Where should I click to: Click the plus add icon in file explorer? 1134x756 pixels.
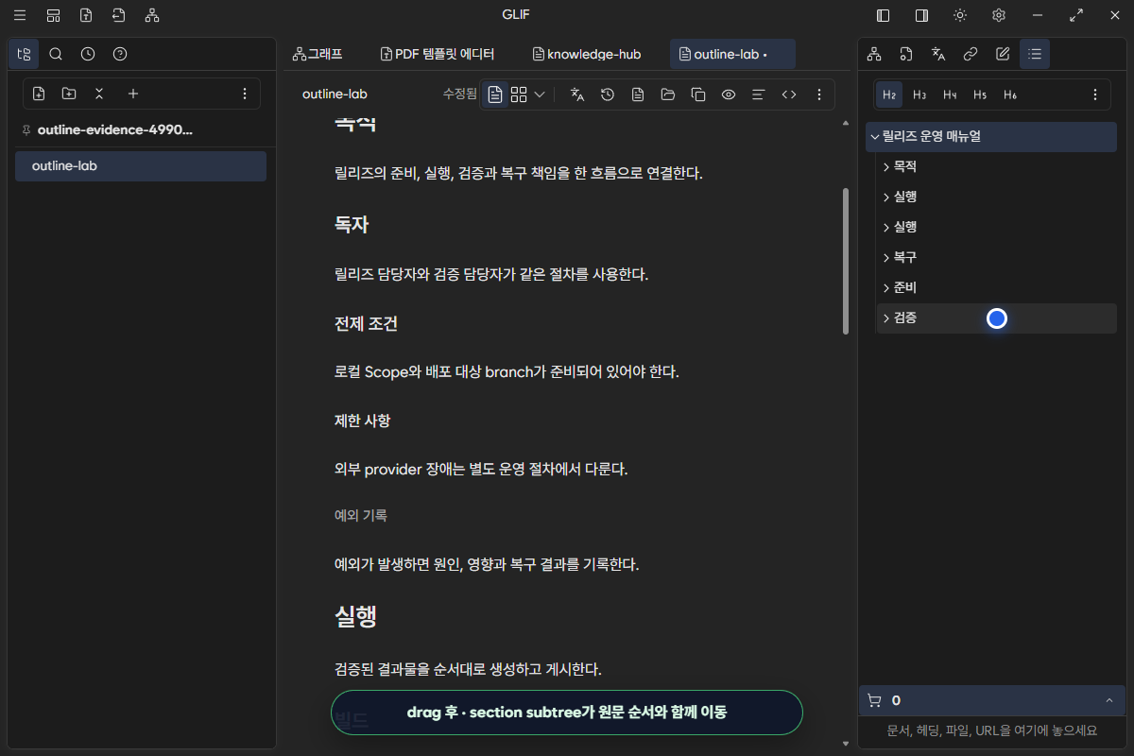click(x=133, y=94)
